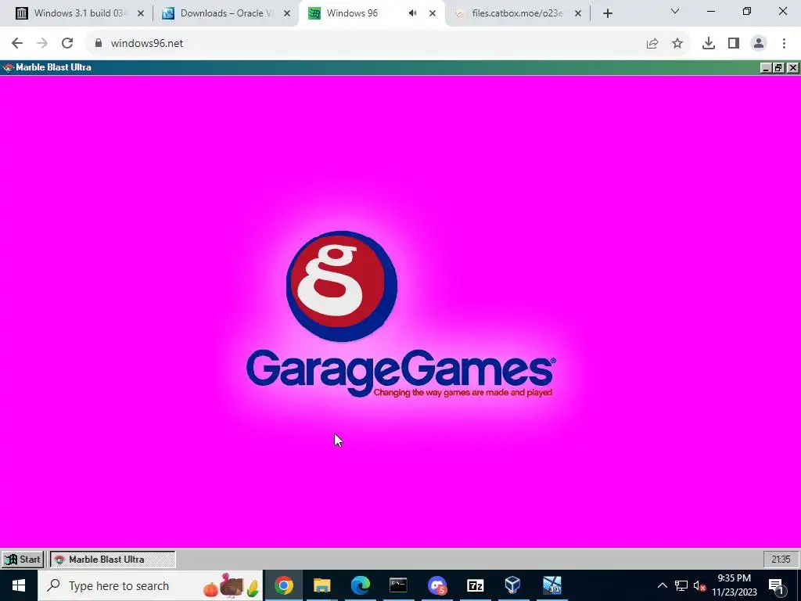Open VirtualBox from the taskbar
The image size is (801, 601).
513,585
